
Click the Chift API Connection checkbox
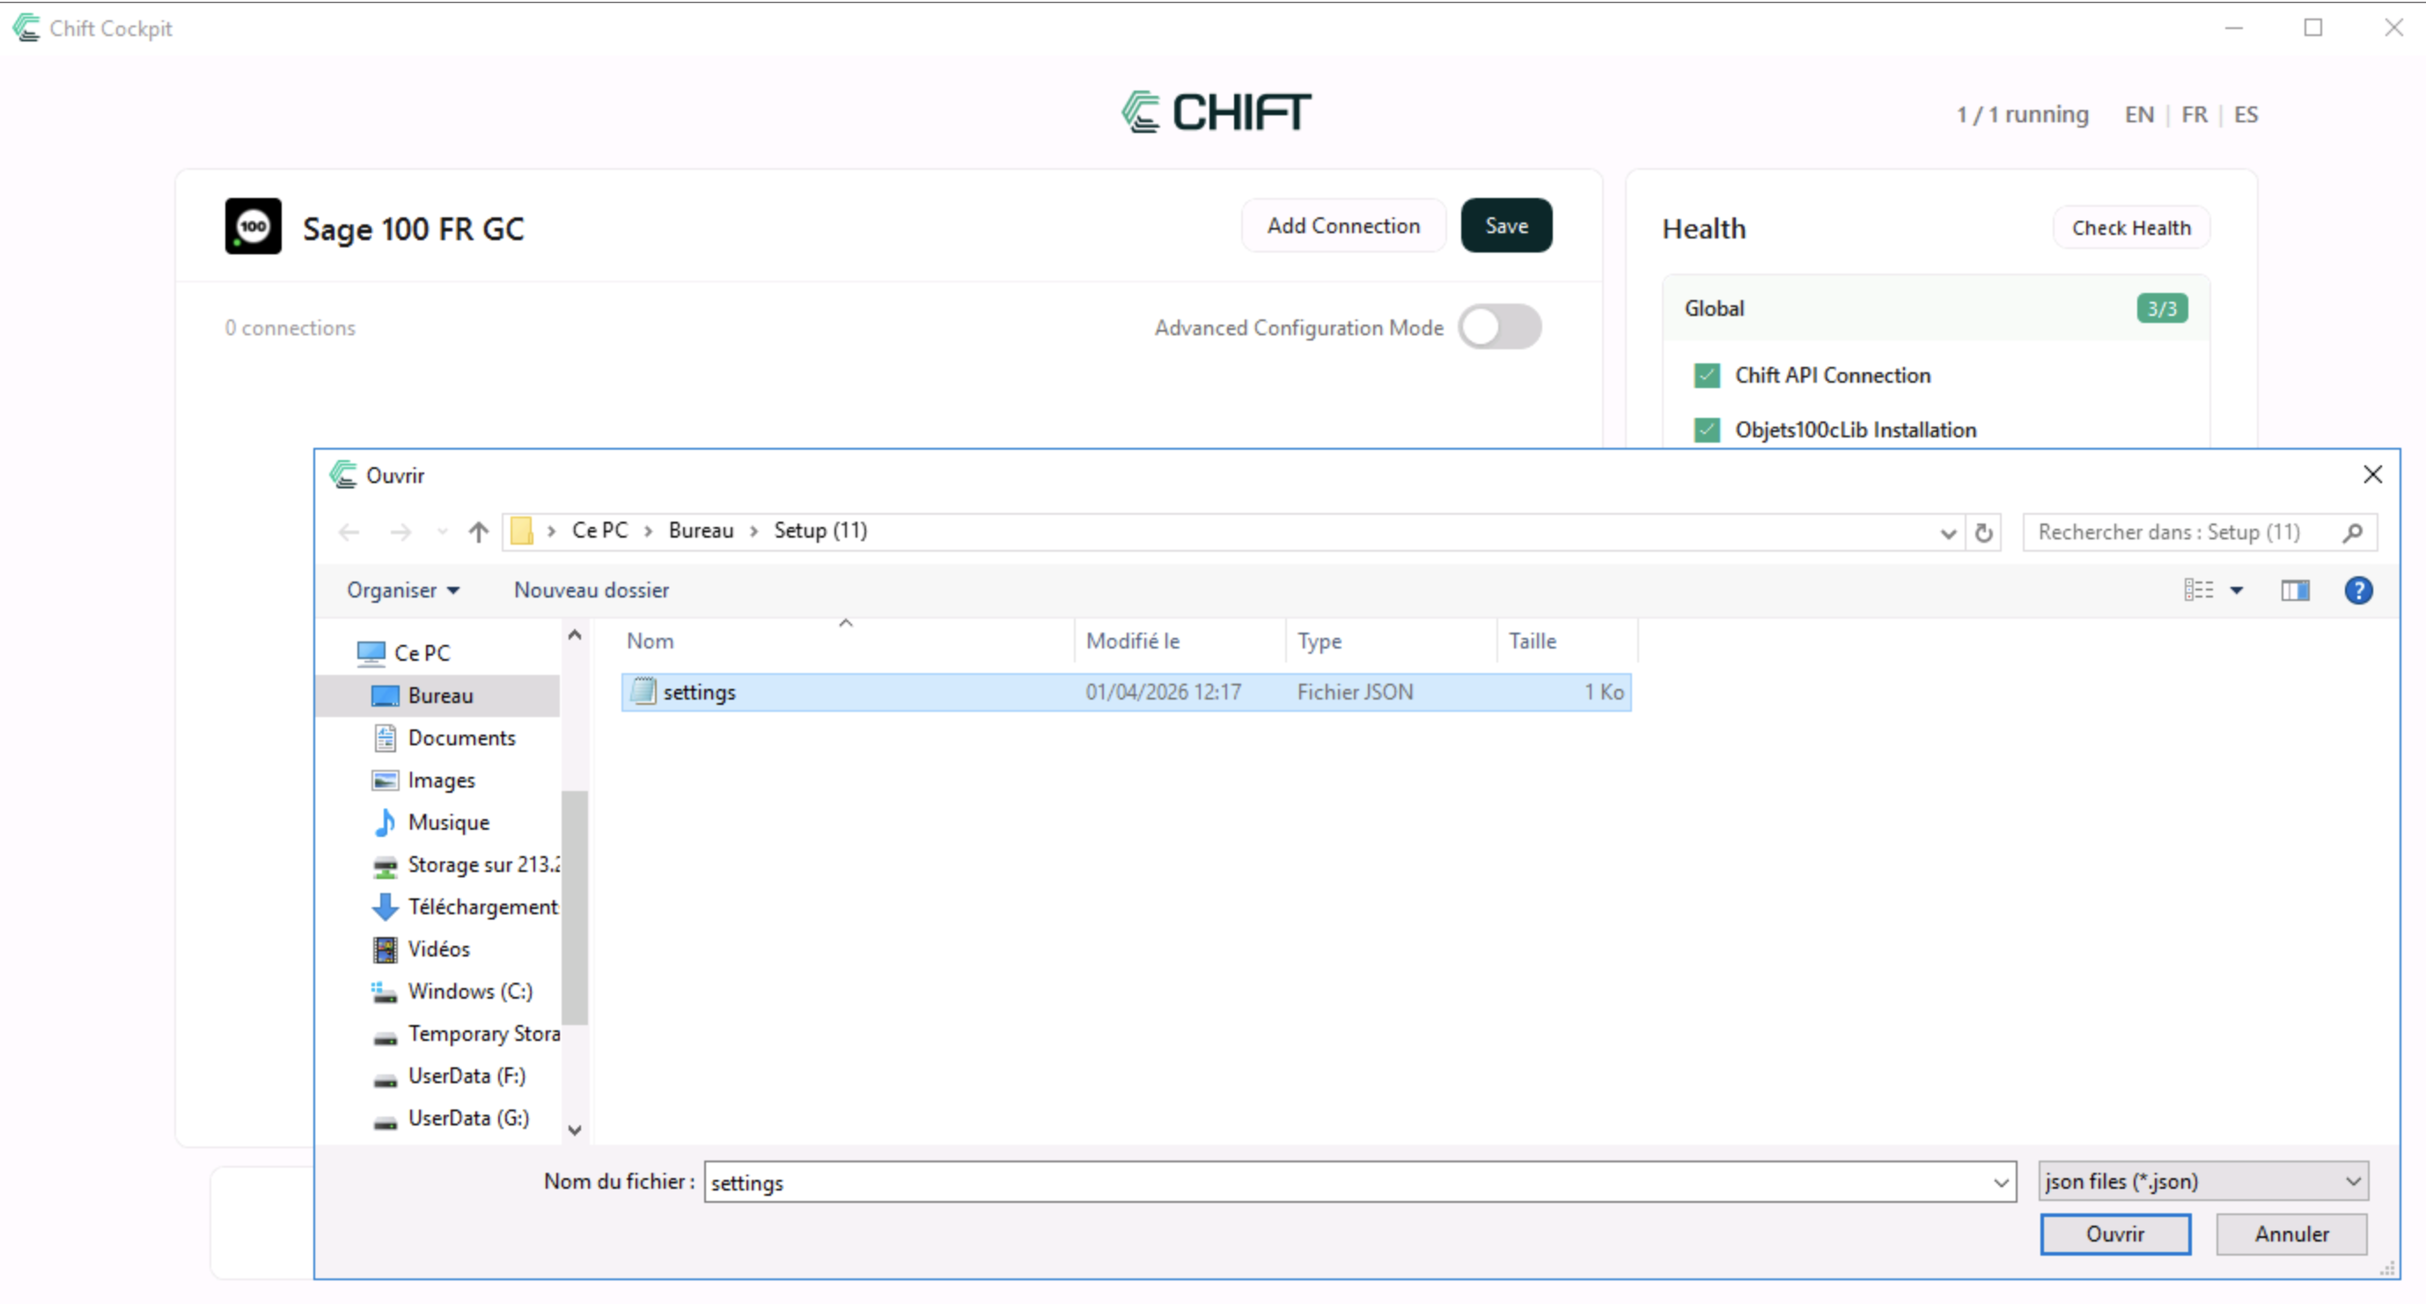click(x=1707, y=376)
